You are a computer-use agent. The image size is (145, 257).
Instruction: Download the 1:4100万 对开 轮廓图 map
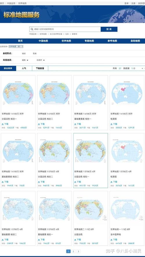click(x=114, y=124)
